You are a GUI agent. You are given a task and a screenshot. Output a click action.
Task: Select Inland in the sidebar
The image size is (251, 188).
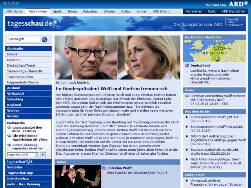coord(29,54)
